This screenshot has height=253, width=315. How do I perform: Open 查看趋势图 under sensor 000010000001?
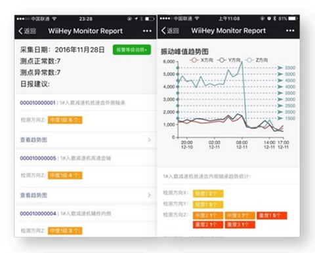(33, 140)
